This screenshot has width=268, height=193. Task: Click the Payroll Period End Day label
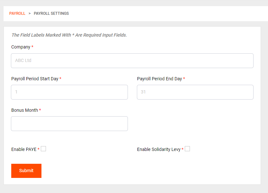click(x=159, y=78)
